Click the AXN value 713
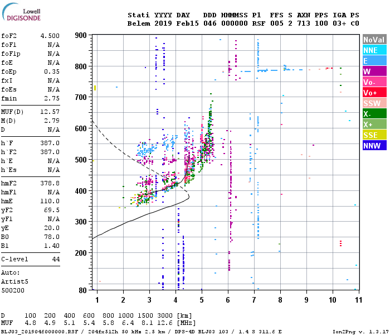Viewport: 390px width, 335px height. 304,23
